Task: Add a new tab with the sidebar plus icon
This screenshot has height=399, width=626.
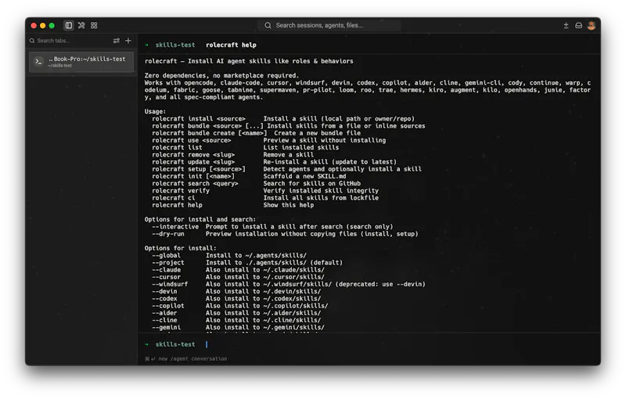Action: [x=128, y=41]
